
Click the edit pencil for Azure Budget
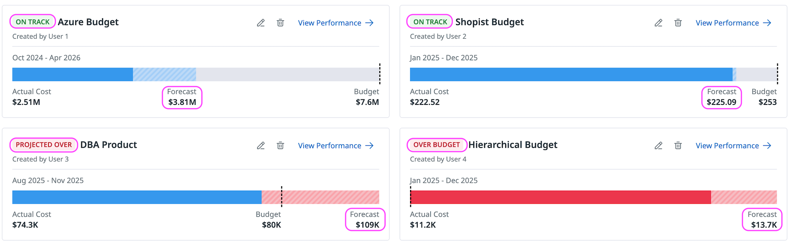261,23
